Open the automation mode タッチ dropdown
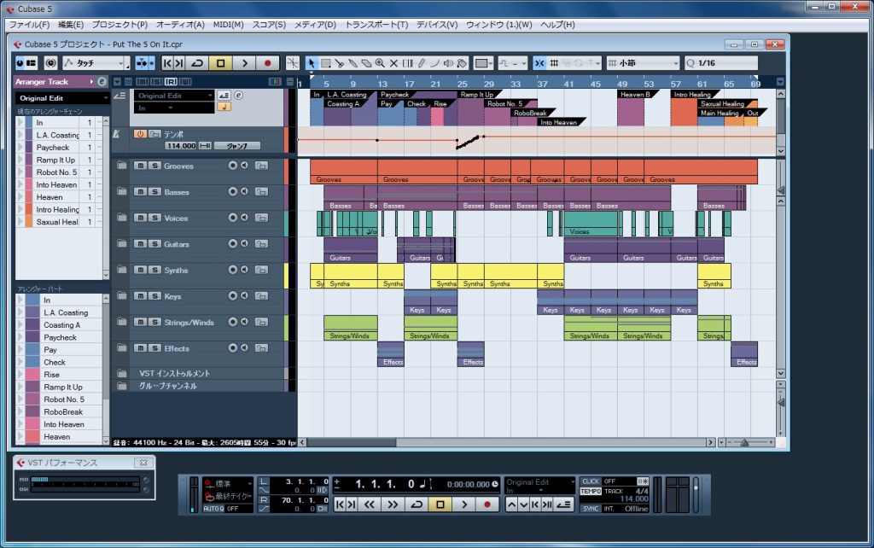 (x=96, y=63)
